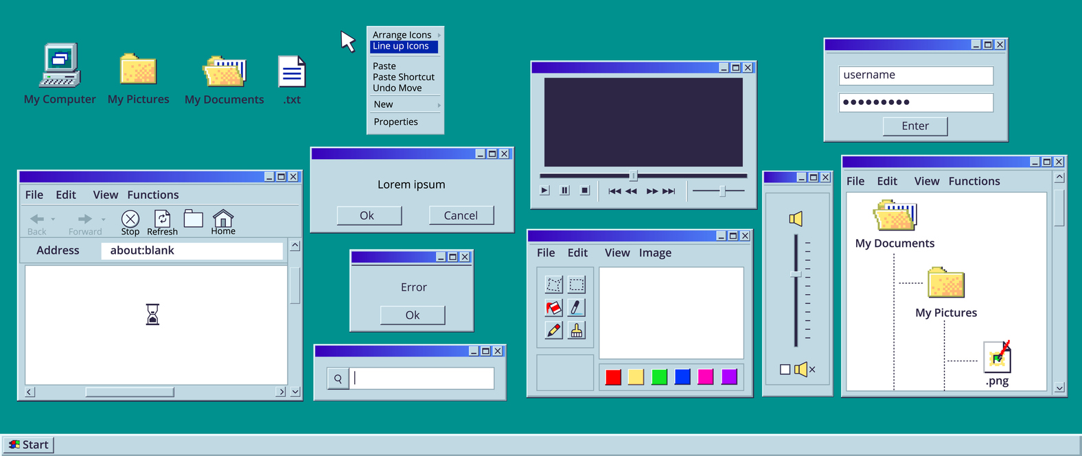Pick the green color swatch in paint
1082x456 pixels.
[659, 377]
